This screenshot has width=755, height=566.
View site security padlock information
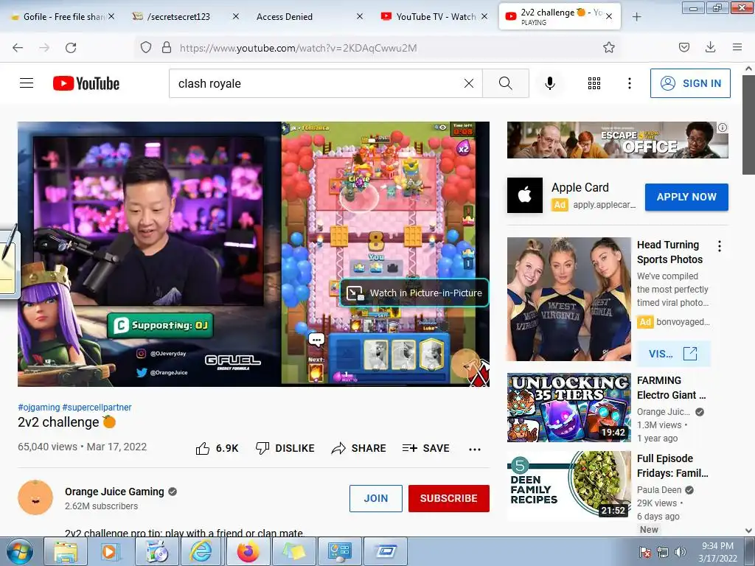(167, 48)
